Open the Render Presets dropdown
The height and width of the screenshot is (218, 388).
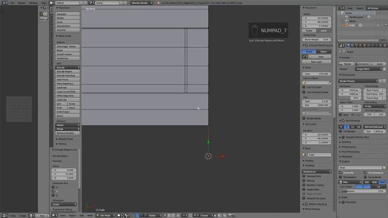358,81
